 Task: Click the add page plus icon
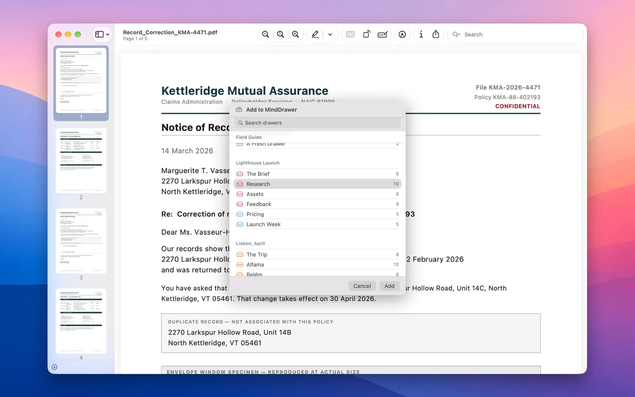(x=54, y=367)
